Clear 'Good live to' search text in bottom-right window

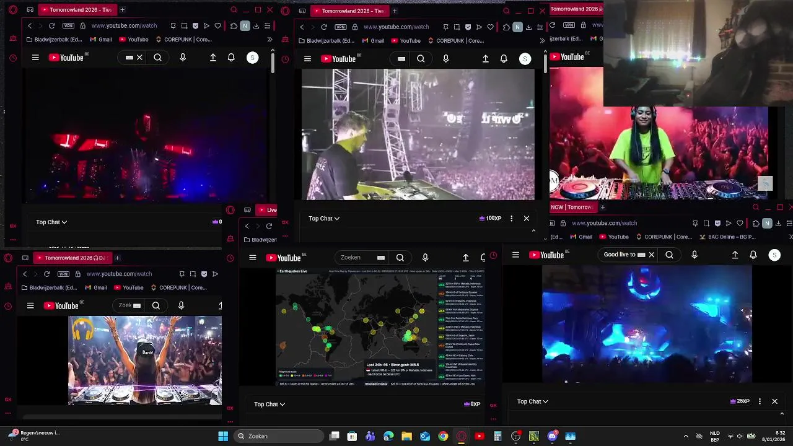click(x=651, y=255)
